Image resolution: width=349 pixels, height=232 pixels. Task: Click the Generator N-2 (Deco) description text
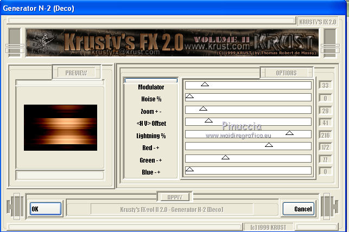[x=172, y=209]
